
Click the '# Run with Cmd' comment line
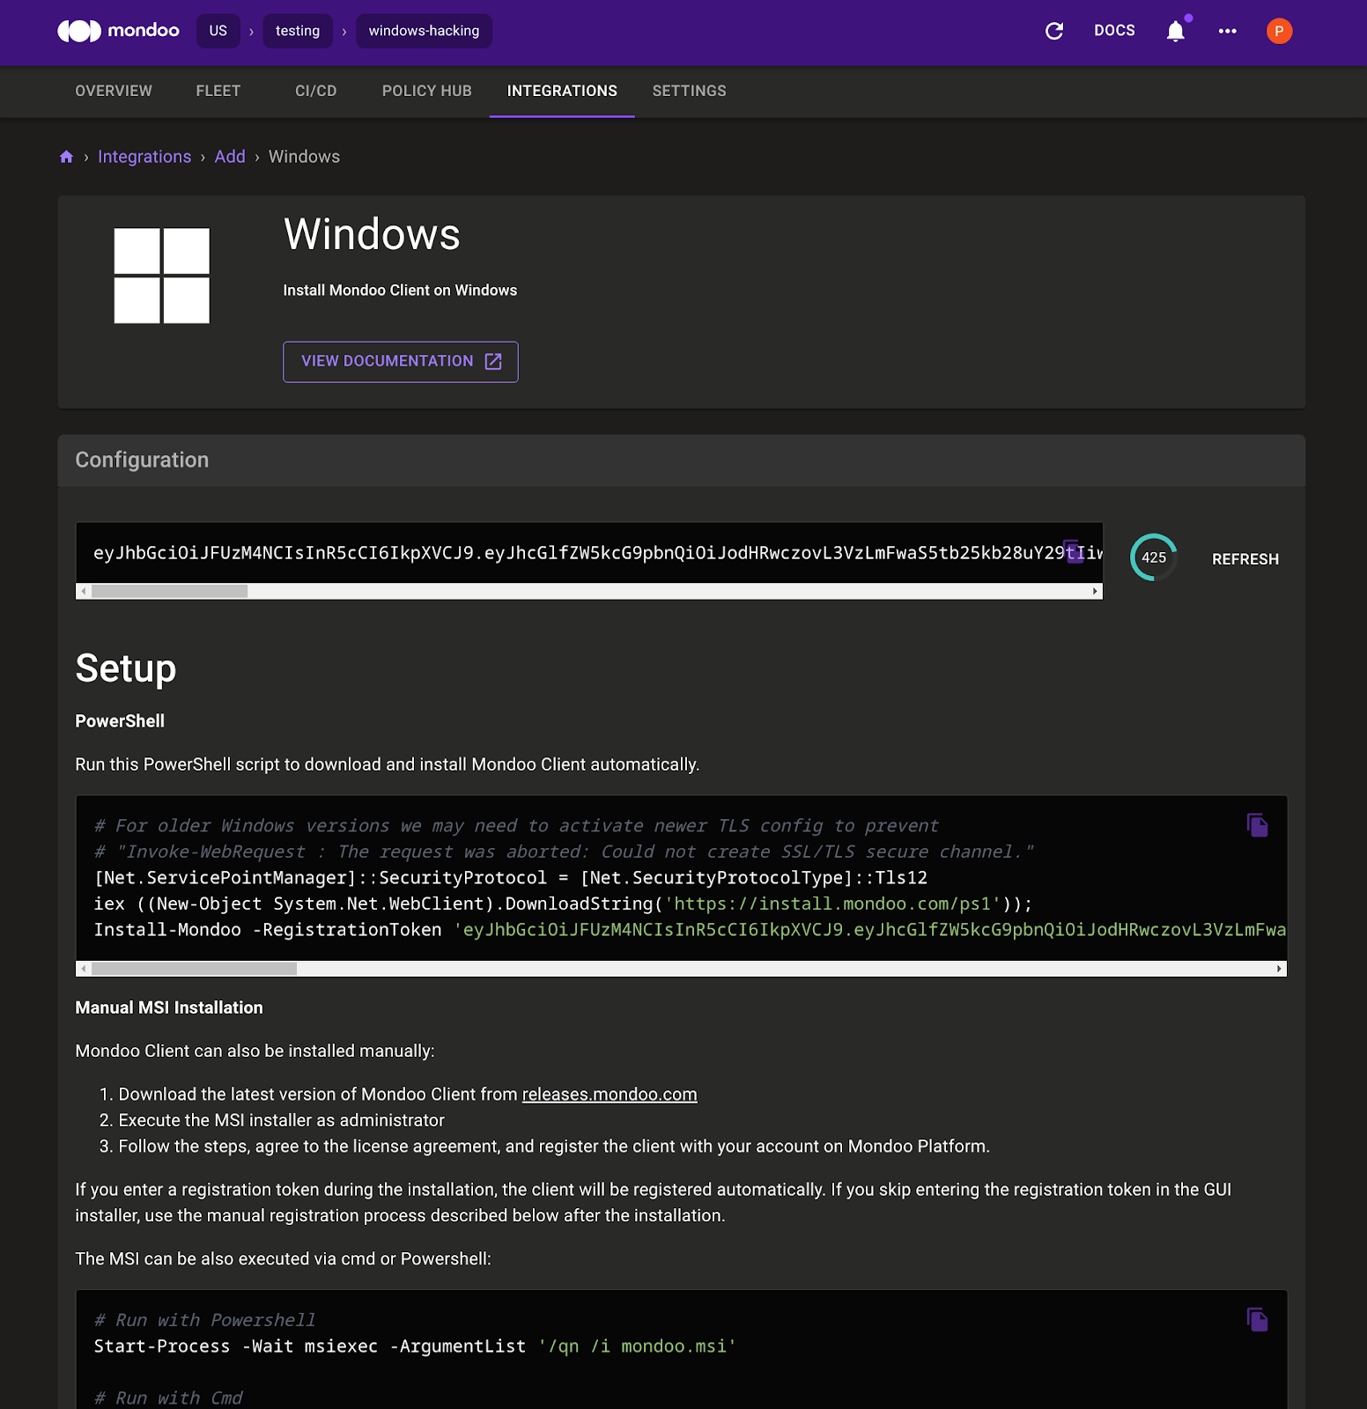[x=168, y=1398]
